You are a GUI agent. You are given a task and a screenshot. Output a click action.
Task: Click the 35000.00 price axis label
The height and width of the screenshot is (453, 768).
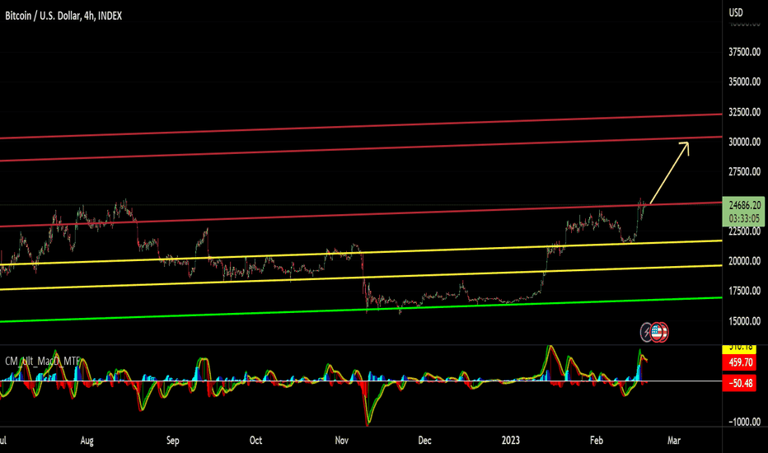(744, 82)
